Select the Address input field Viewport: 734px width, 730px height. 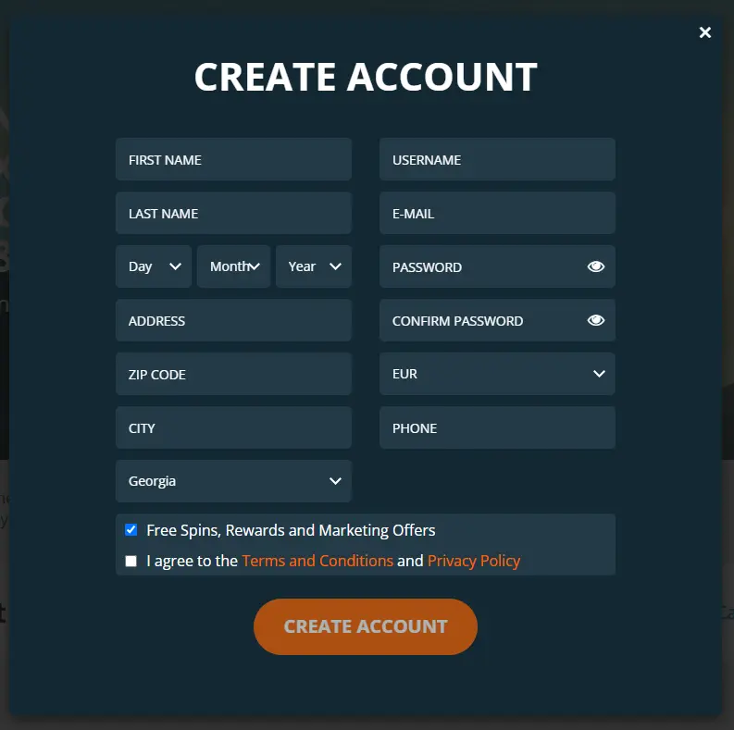click(233, 320)
